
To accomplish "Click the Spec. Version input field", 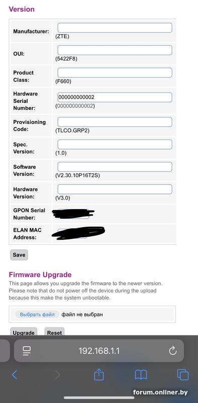I will pos(115,144).
